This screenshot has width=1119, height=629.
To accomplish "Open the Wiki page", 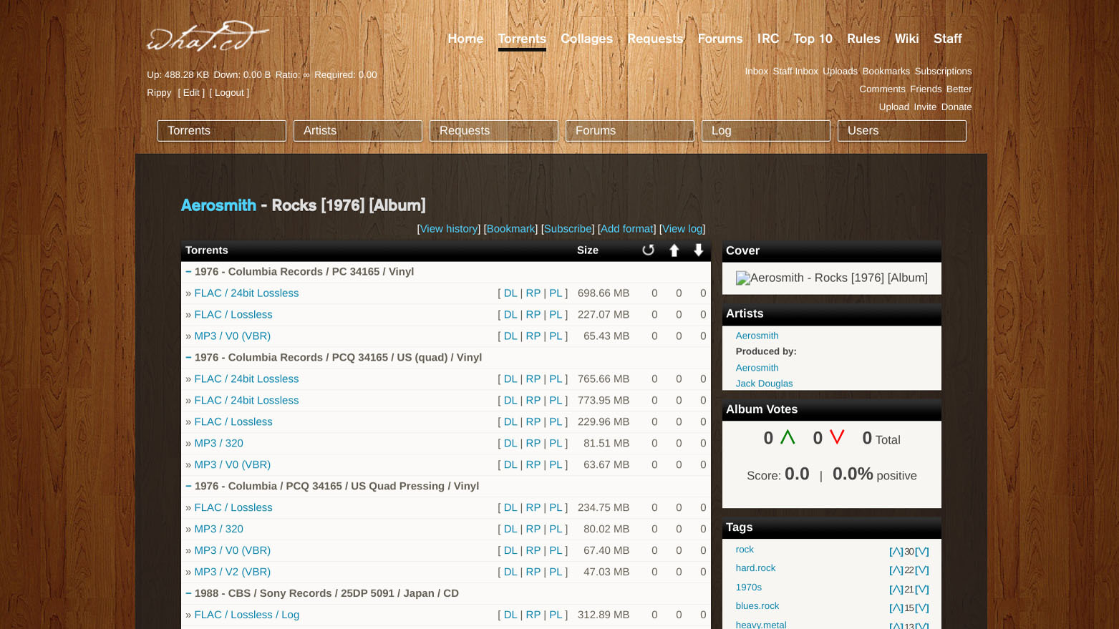I will 906,39.
